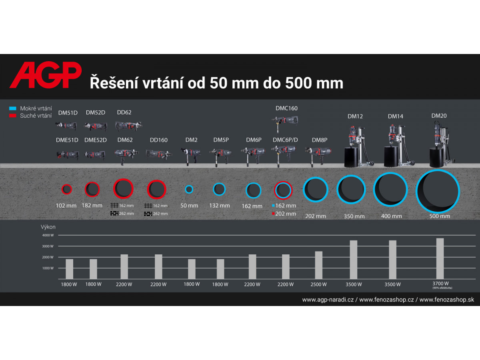This screenshot has height=360, width=480.
Task: Click the 132 mm diameter label
Action: point(220,206)
